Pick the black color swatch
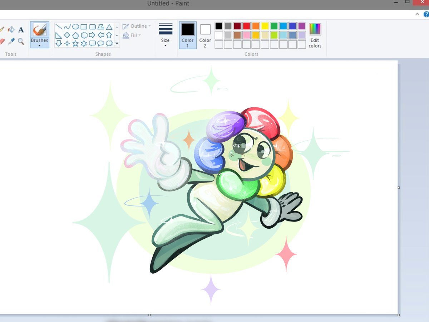The width and height of the screenshot is (429, 322). point(219,26)
